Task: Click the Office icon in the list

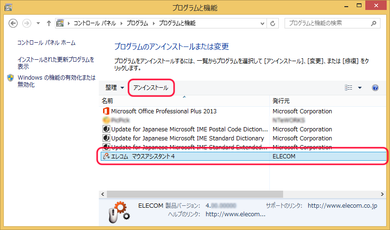Action: (x=106, y=111)
